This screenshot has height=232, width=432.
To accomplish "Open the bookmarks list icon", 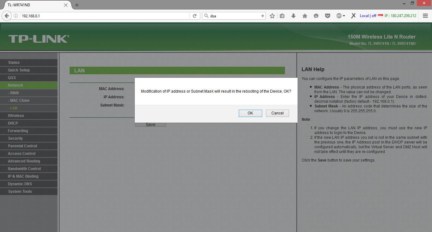I will [282, 16].
